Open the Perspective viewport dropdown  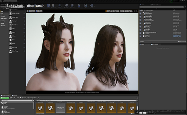click(x=32, y=11)
